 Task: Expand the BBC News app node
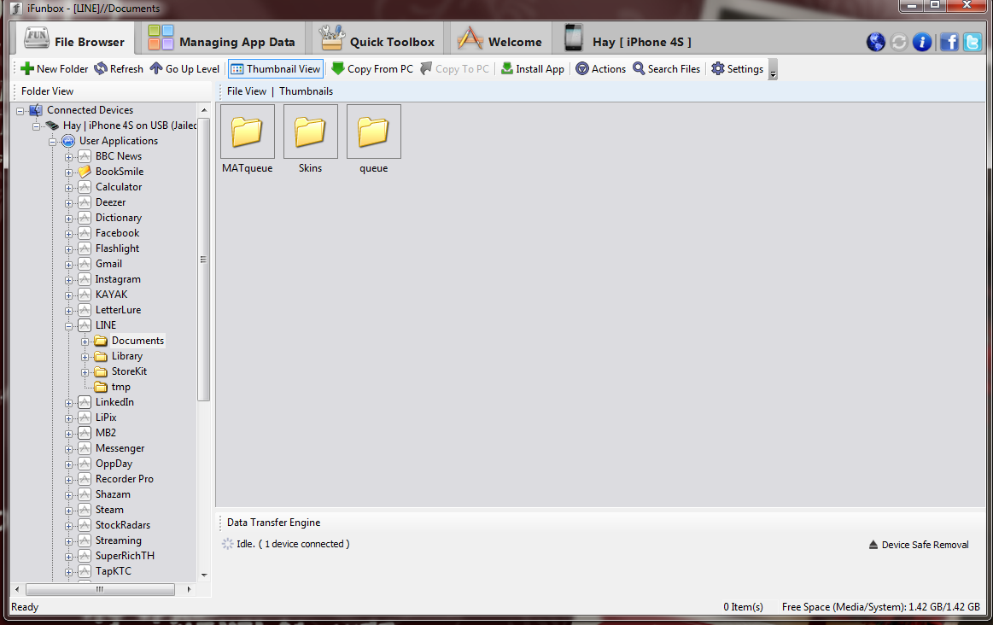point(68,157)
